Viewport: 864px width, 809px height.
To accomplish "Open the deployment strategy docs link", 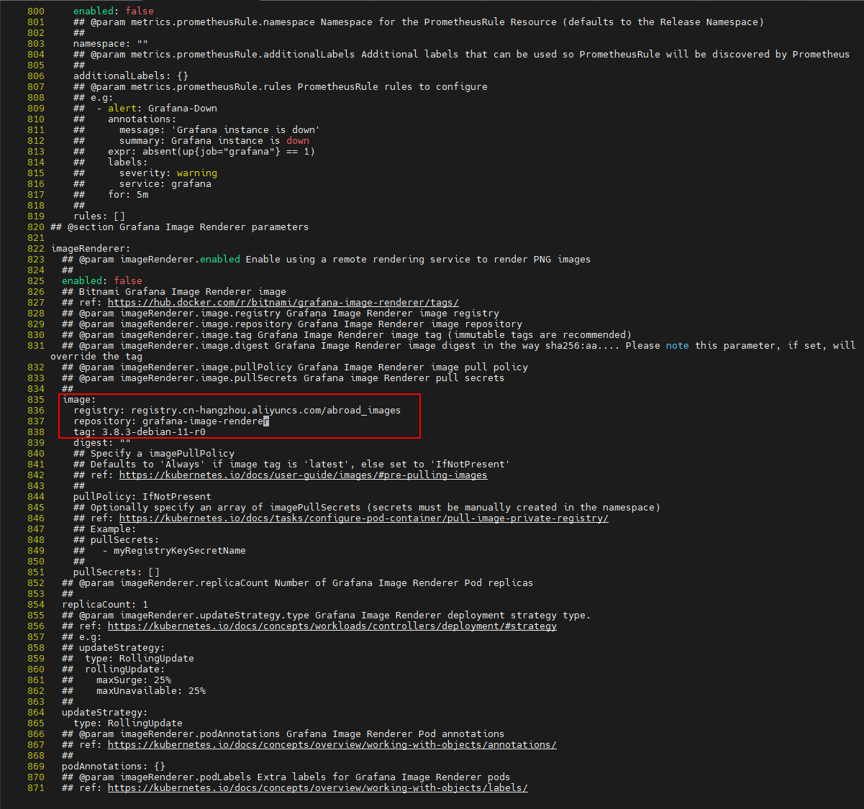I will pos(332,626).
